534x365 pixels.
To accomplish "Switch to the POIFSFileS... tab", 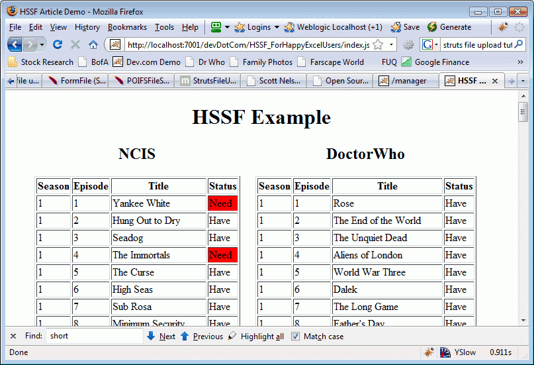I will point(142,81).
